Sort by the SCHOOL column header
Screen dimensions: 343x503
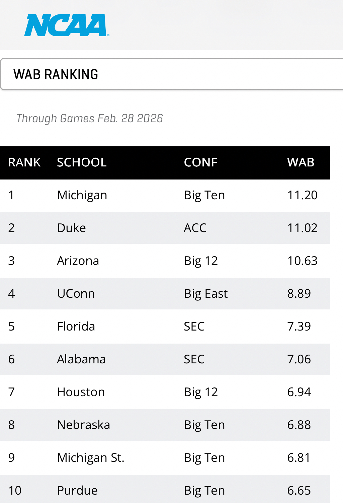coord(82,162)
